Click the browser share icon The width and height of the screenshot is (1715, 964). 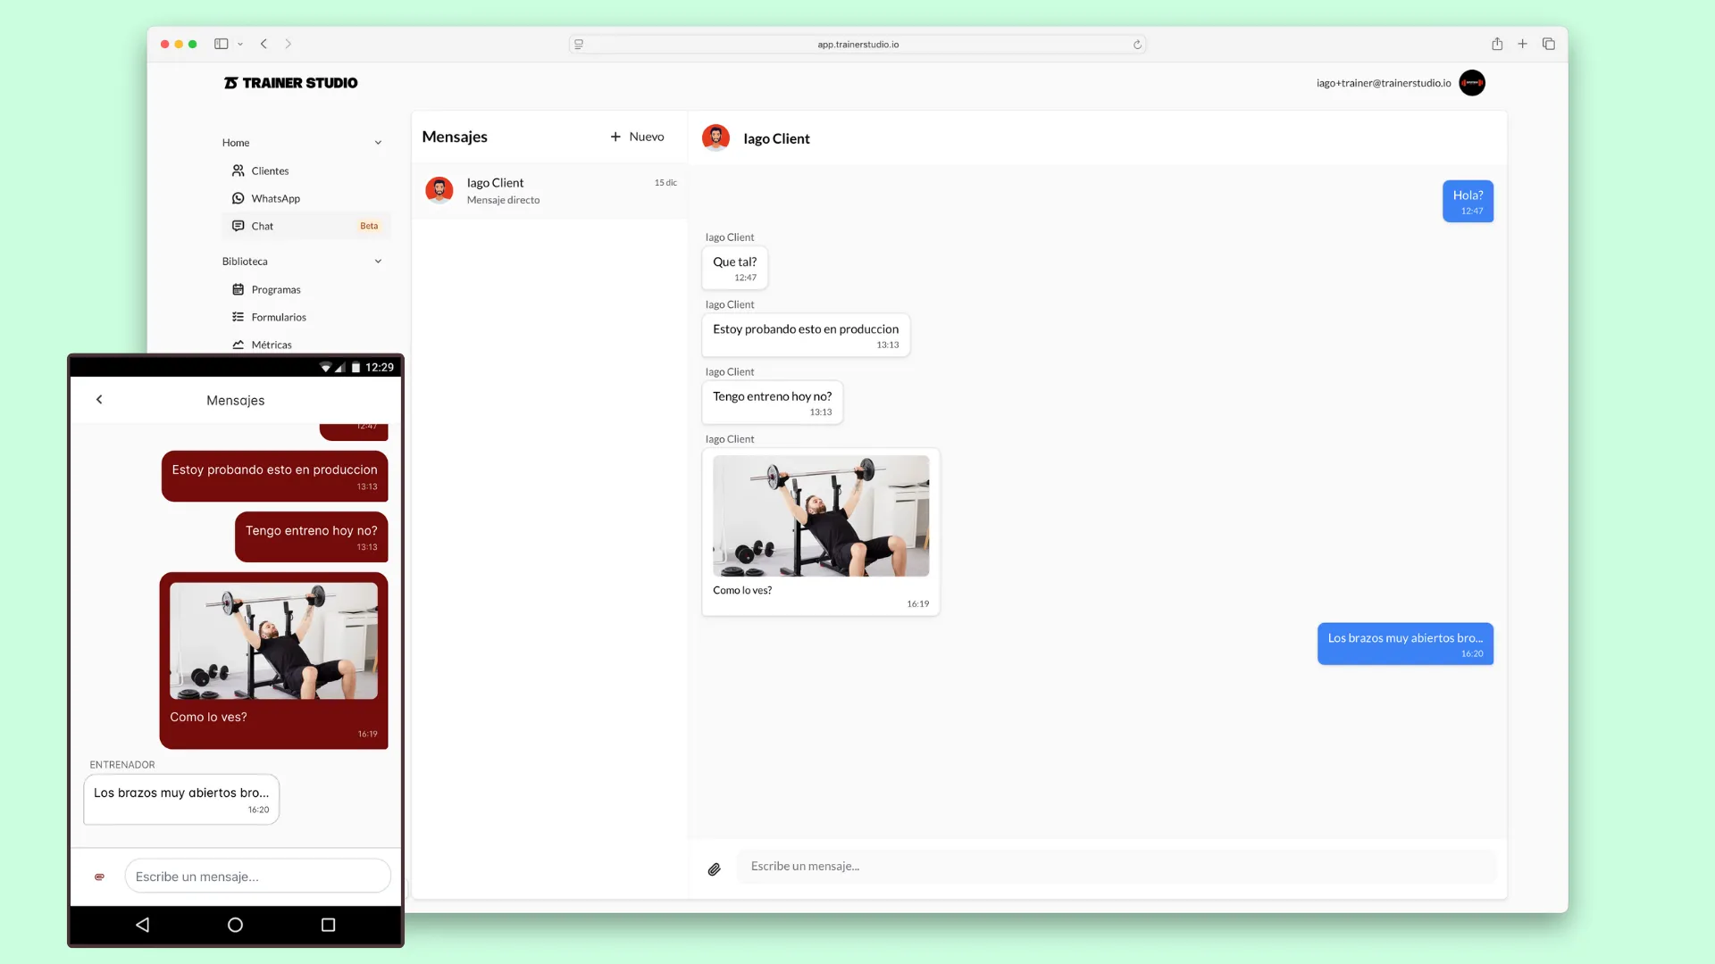(x=1497, y=44)
